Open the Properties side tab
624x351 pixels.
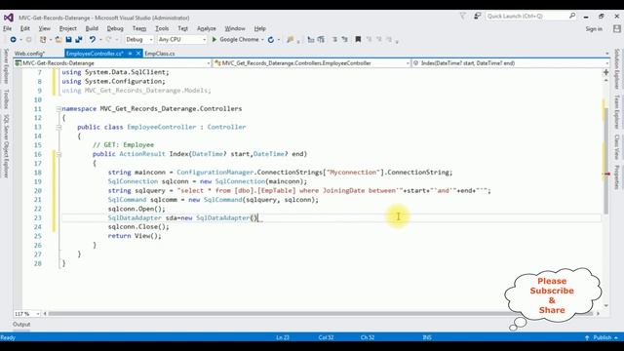617,176
